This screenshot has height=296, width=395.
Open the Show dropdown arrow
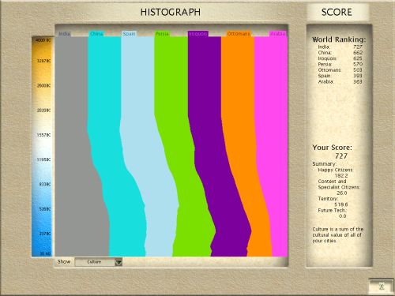(118, 262)
